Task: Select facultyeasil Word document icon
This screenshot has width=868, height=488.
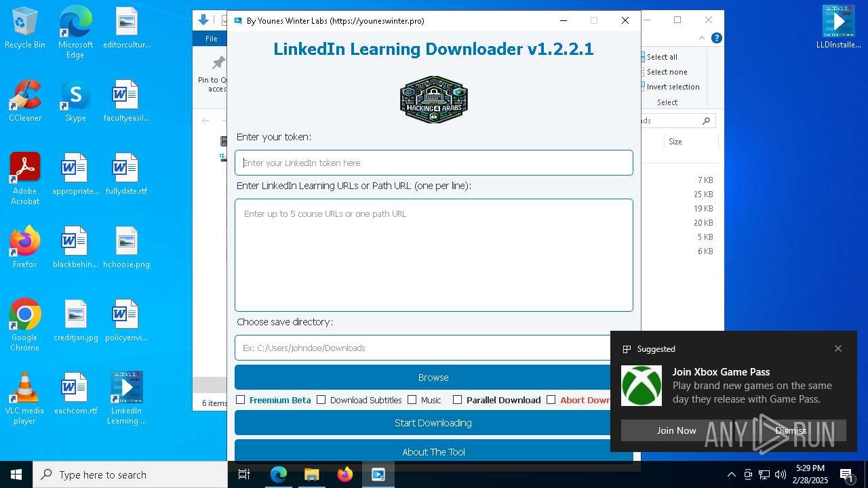Action: point(127,102)
